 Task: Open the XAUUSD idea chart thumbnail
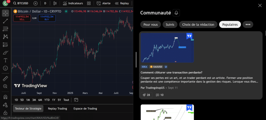[167, 48]
